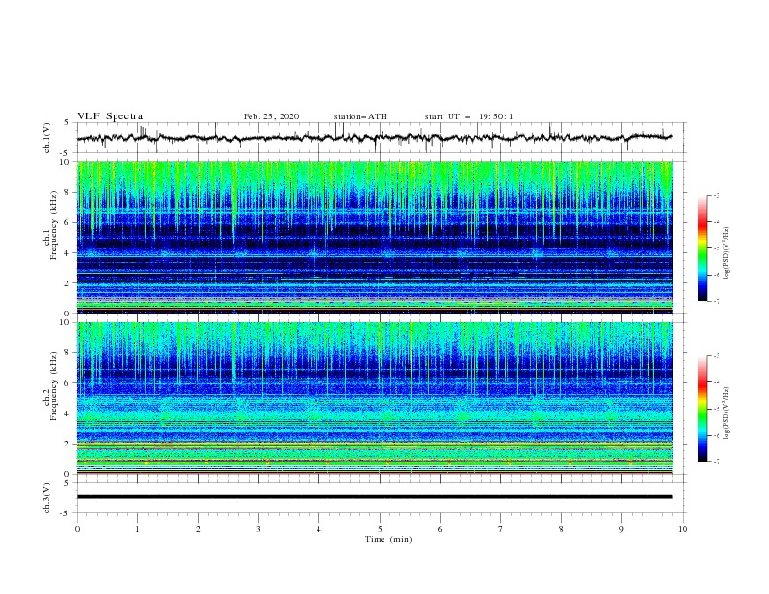Click the "-5" value on ch.1 colorbar
769x594 pixels.
717,248
